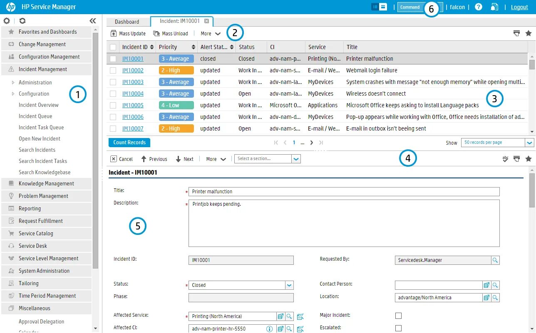Add the incident list to favorites star
Image resolution: width=536 pixels, height=333 pixels.
pyautogui.click(x=529, y=33)
